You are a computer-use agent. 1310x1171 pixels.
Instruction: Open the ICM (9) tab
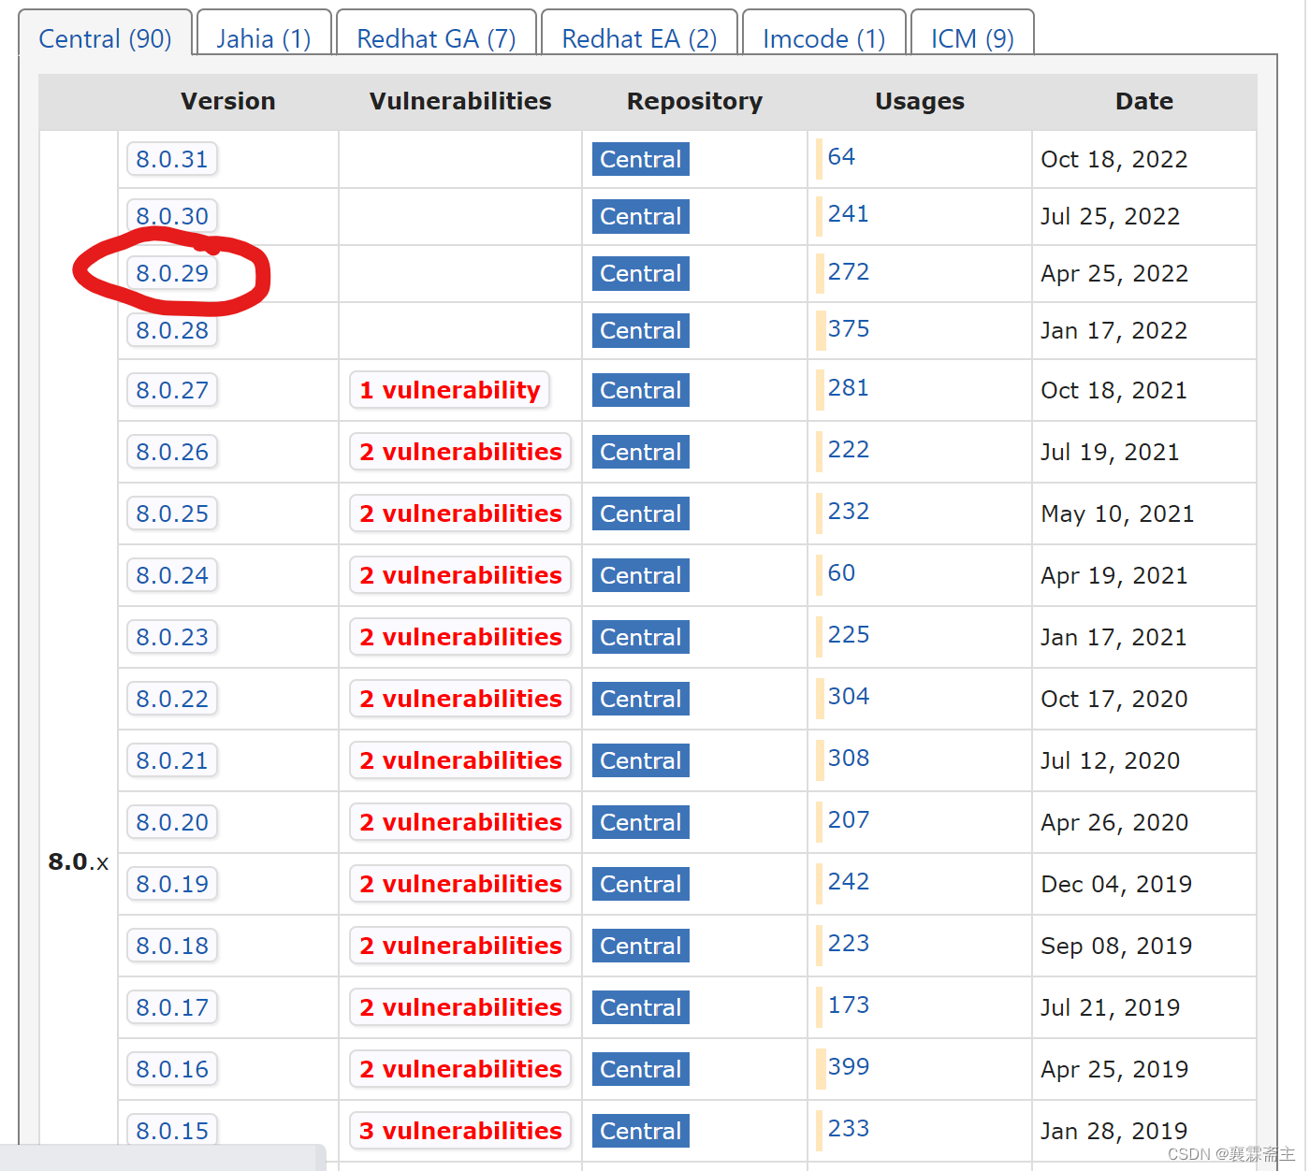click(x=971, y=38)
